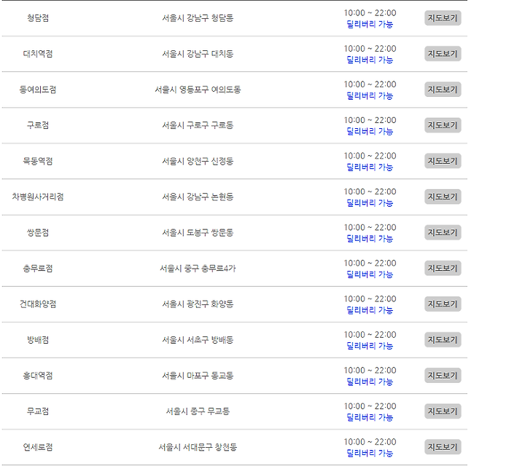Select 딜리버리 가능 link of 쌍문점
Viewport: 525px width, 466px height.
coord(370,239)
